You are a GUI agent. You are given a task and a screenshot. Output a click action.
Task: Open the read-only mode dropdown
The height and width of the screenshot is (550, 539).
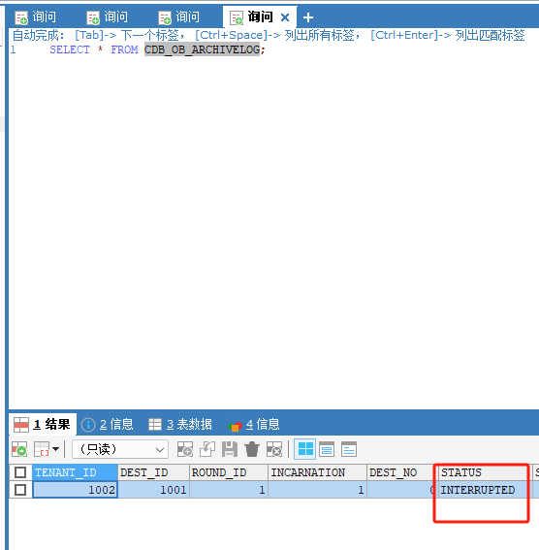click(x=120, y=449)
